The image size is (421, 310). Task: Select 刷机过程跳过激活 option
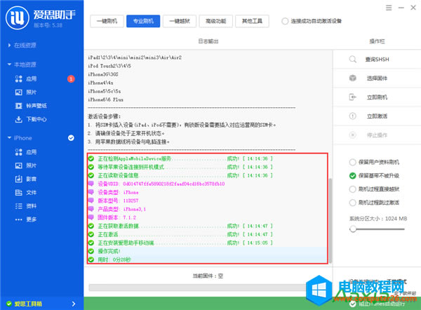coord(352,203)
